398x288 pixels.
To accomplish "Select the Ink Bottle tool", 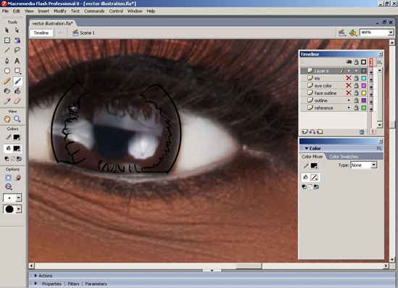I will (7, 91).
